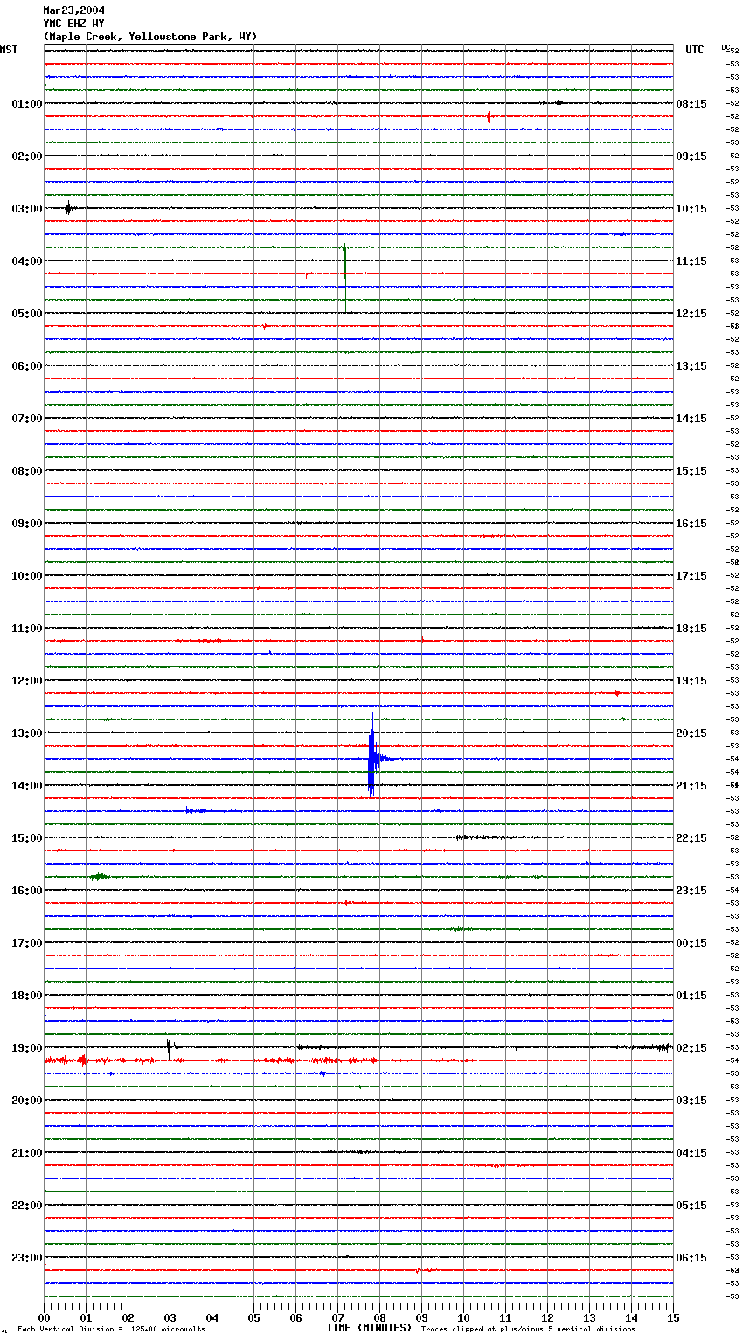Select the black event burst on the 03:00 trace
The image size is (743, 1341).
click(70, 208)
